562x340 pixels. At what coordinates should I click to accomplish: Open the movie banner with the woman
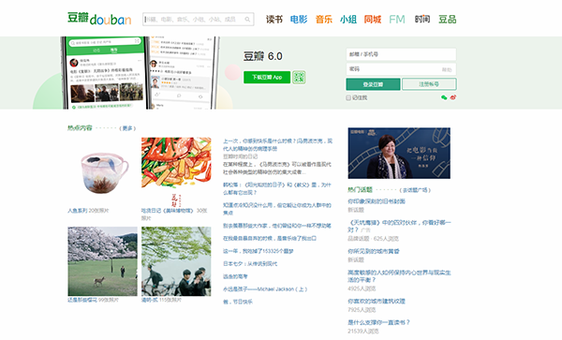[399, 153]
